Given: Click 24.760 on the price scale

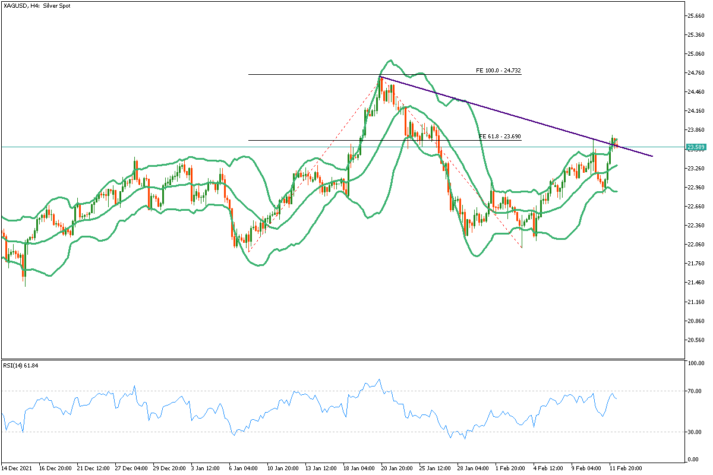Looking at the screenshot, I should [x=696, y=73].
